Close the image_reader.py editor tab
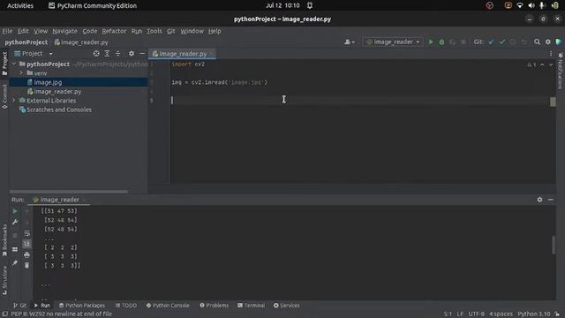565x318 pixels. pos(212,54)
